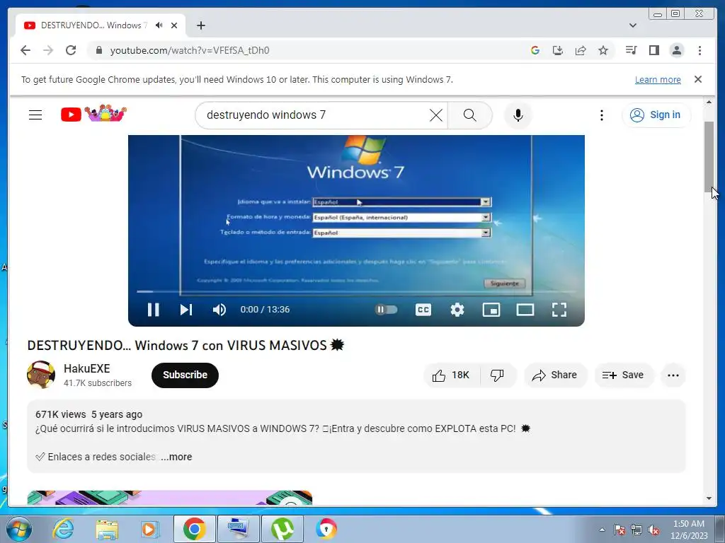Bookmark this page with the star icon
The width and height of the screenshot is (725, 543).
603,50
